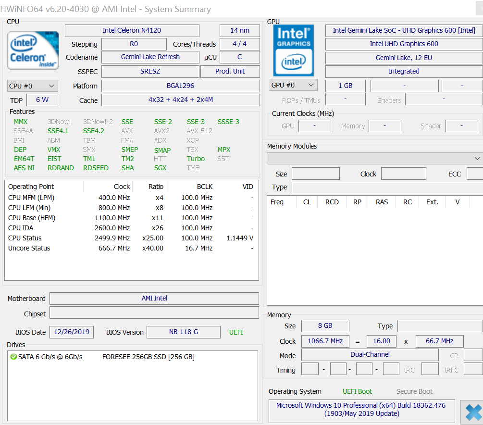Click the SATA 6 Gb/s @ 6Gb/s interface text

(50, 357)
